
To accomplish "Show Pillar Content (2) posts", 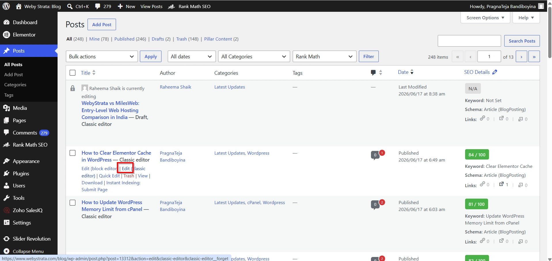I will [221, 39].
